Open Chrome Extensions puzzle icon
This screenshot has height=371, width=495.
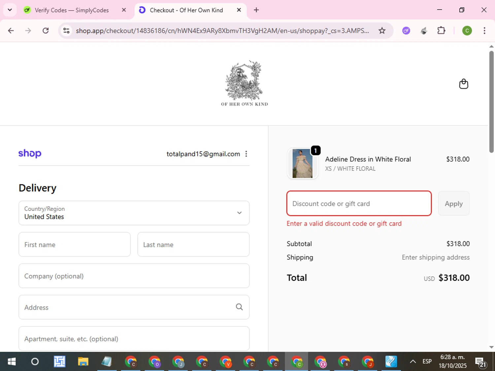(441, 31)
